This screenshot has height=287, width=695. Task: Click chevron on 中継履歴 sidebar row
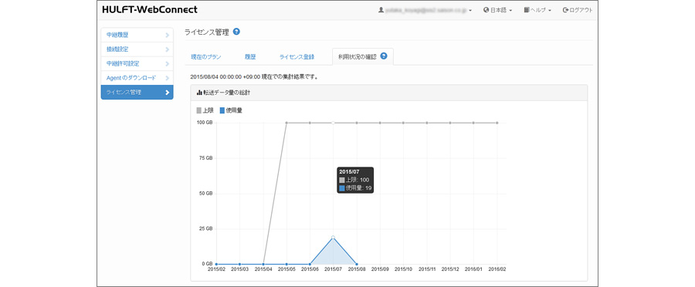click(167, 35)
